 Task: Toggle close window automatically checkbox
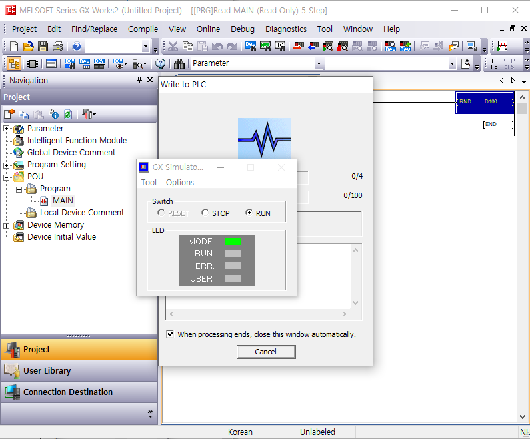[170, 334]
